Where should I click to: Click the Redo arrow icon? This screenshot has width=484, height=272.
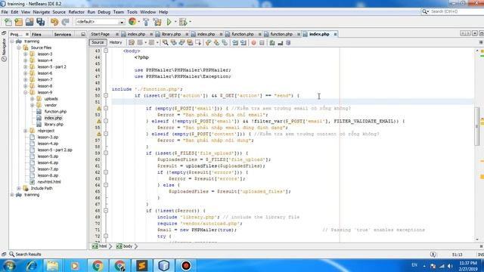[x=65, y=22]
